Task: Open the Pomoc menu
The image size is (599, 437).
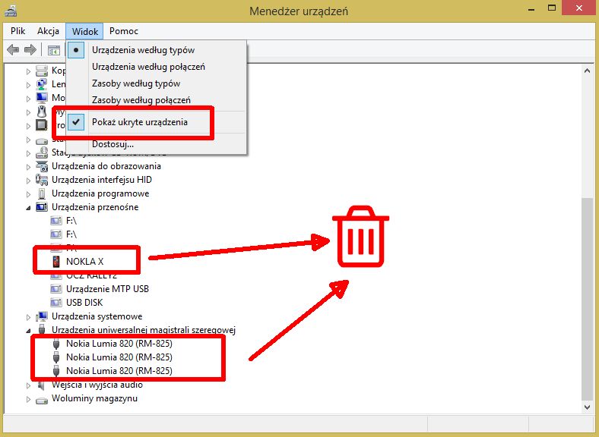Action: coord(124,31)
